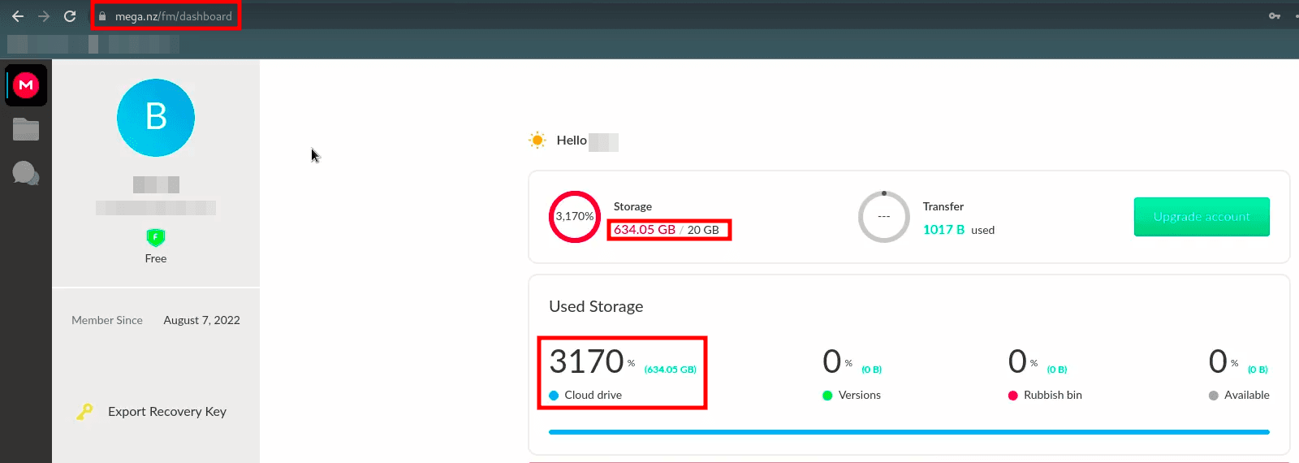Click the 3,170% storage usage ring
This screenshot has width=1299, height=463.
click(575, 217)
